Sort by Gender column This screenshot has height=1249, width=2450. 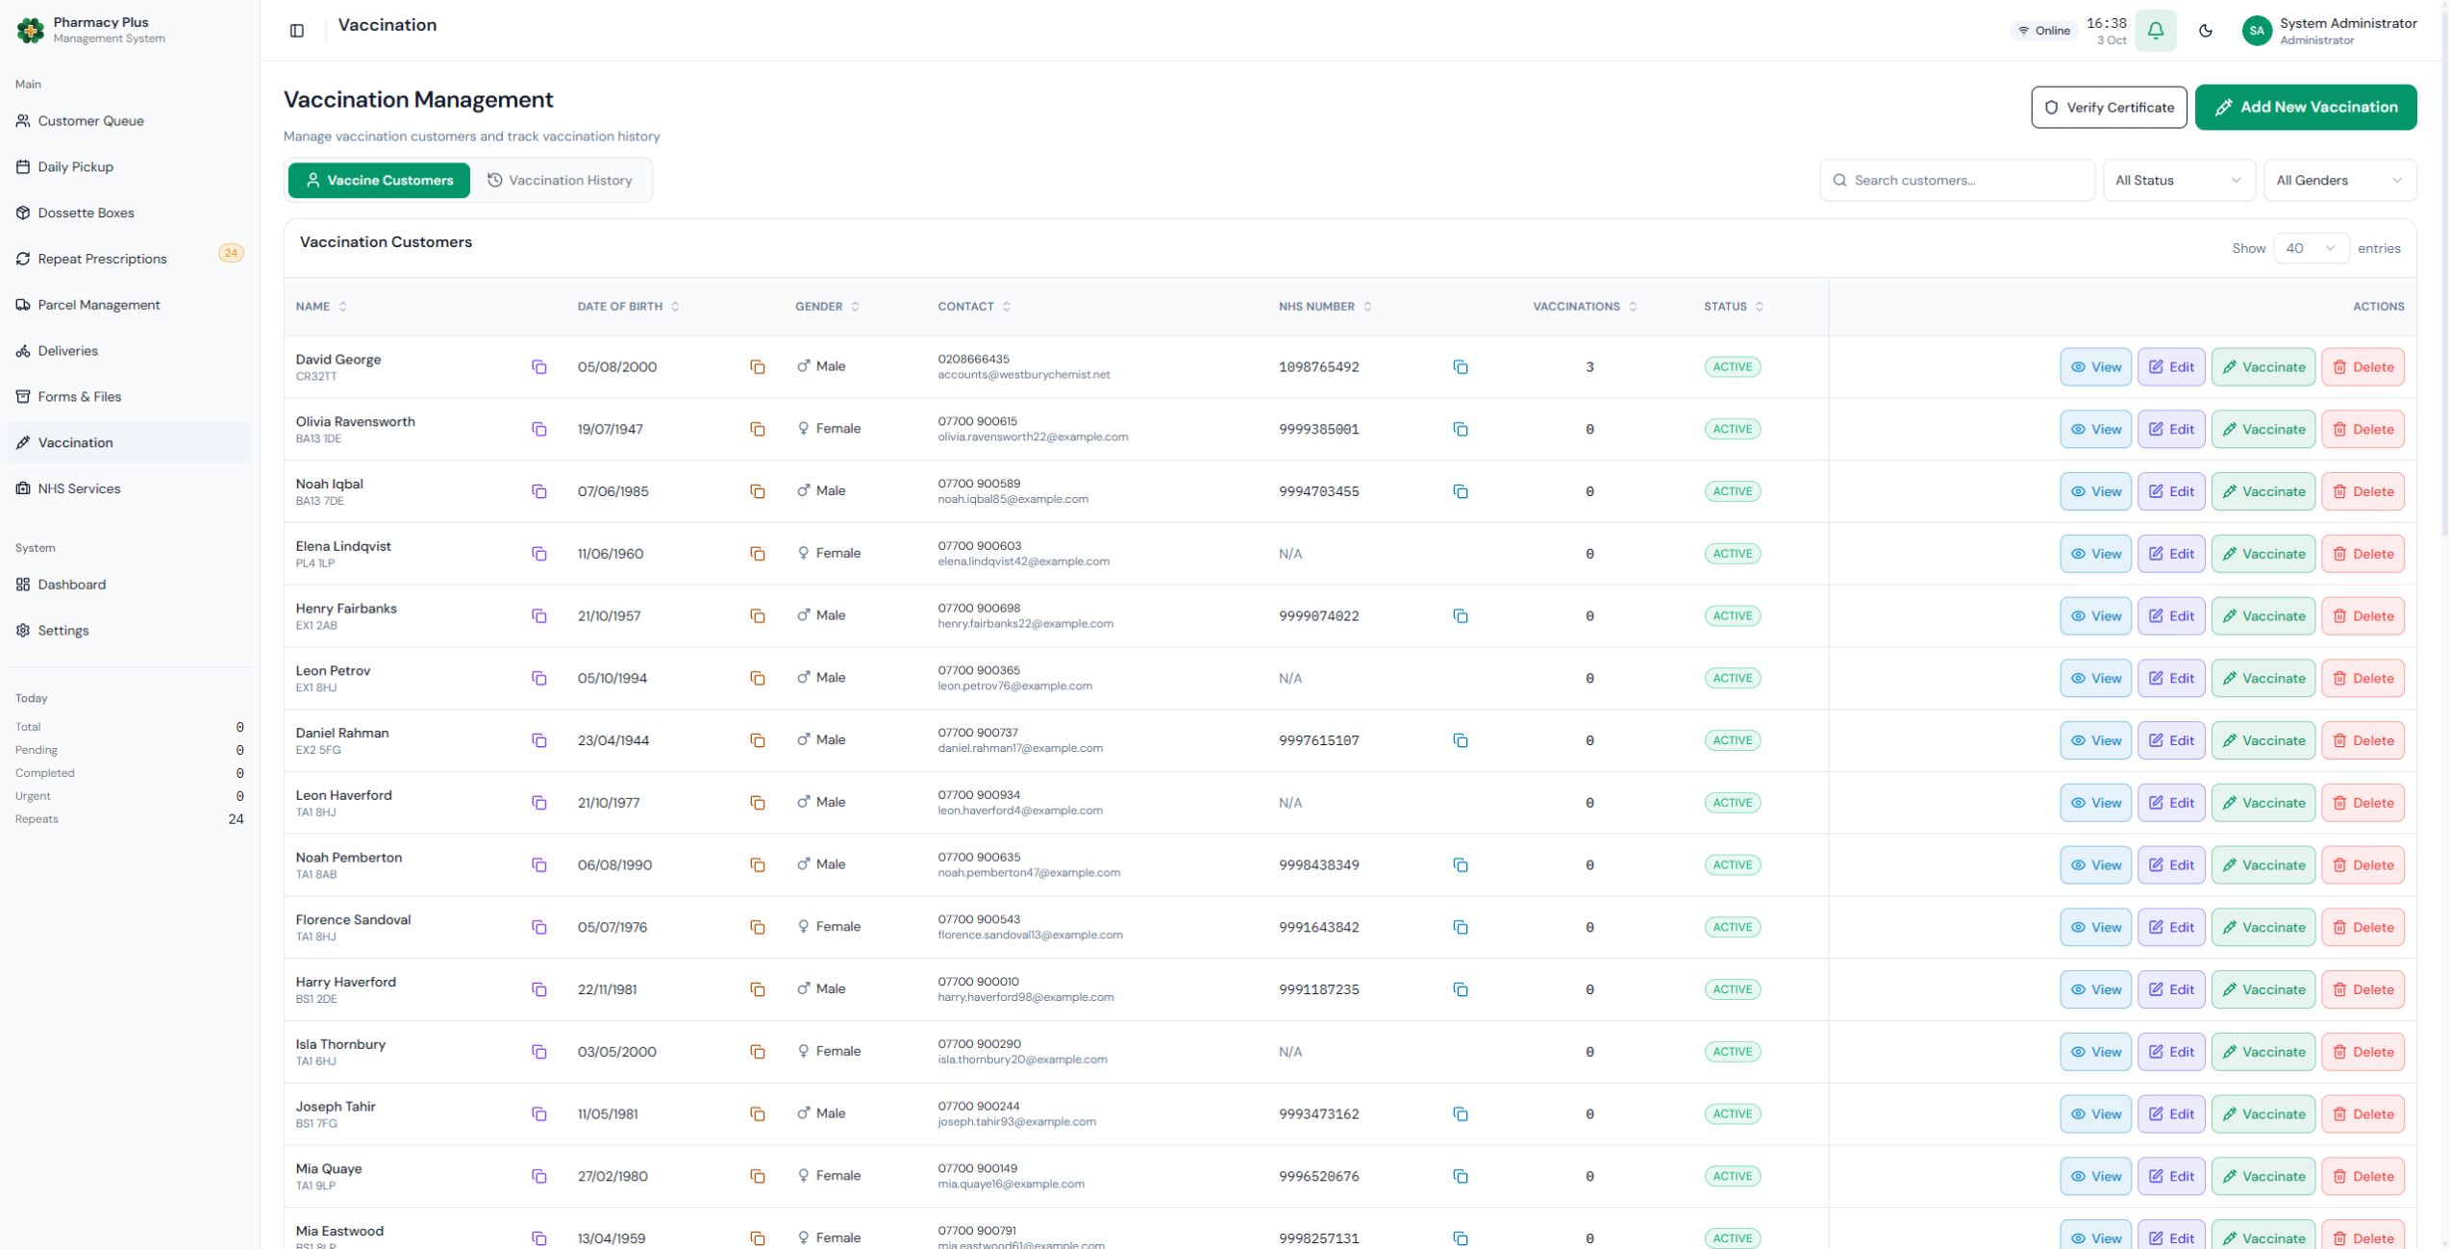click(828, 307)
